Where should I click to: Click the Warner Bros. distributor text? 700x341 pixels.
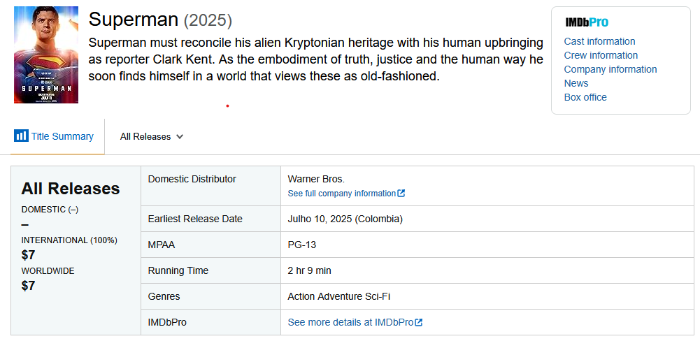pos(316,179)
